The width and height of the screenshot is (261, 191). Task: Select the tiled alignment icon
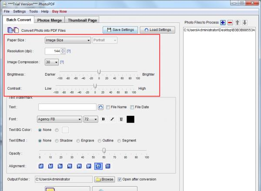coord(108,166)
